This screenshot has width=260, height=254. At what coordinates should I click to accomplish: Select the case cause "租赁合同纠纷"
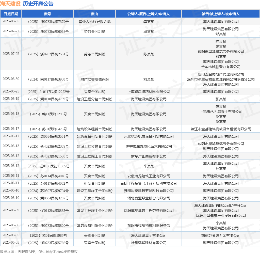pos(94,183)
